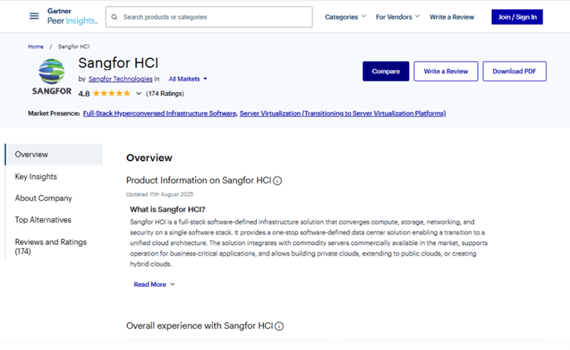Click the 'What is Sangfor HCI?' heading
Screen dimensions: 570x350
168,209
